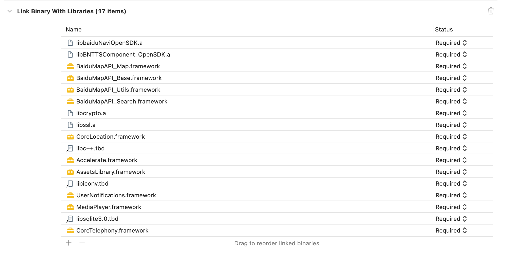Click the trash icon to delete build phase
Image resolution: width=506 pixels, height=256 pixels.
pos(491,11)
